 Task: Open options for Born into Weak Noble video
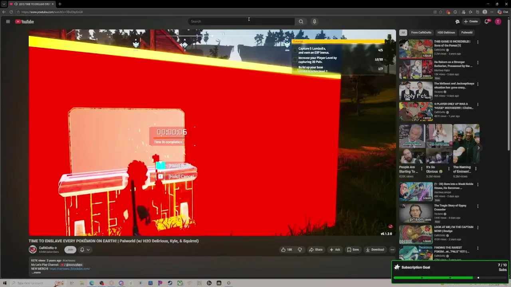click(x=478, y=185)
